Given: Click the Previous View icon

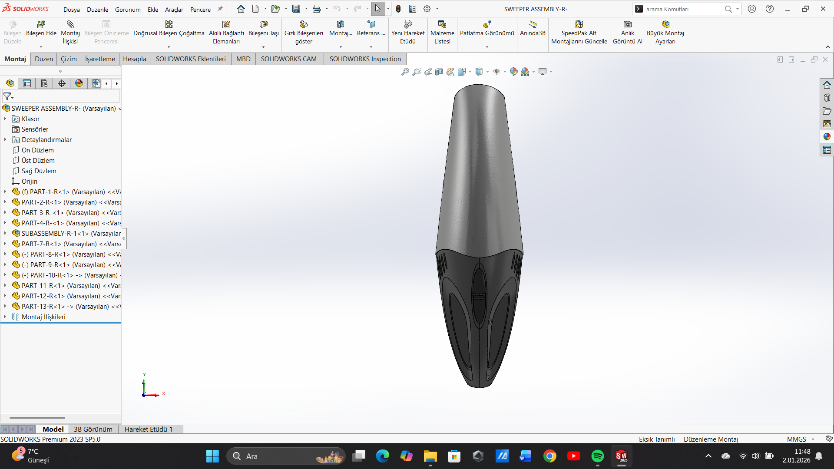Looking at the screenshot, I should pyautogui.click(x=428, y=72).
